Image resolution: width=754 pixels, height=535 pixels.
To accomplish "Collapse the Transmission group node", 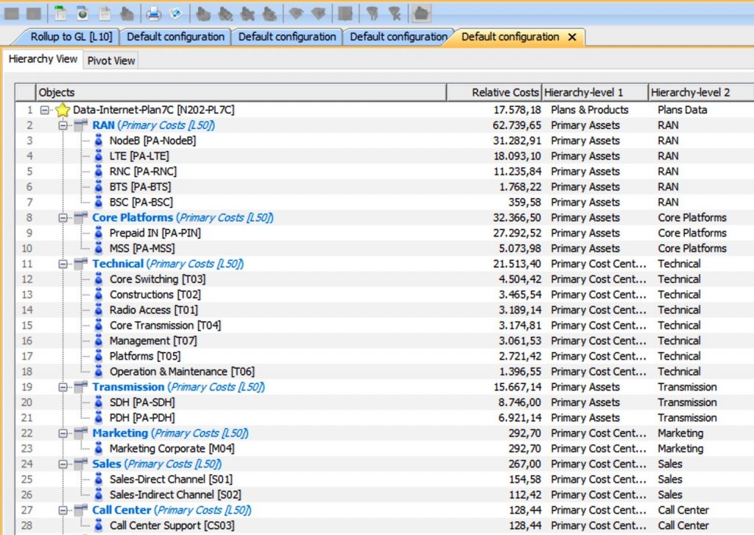I will click(x=63, y=387).
